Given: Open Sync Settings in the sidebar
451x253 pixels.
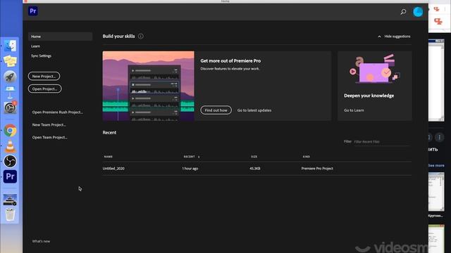Looking at the screenshot, I should [x=41, y=56].
